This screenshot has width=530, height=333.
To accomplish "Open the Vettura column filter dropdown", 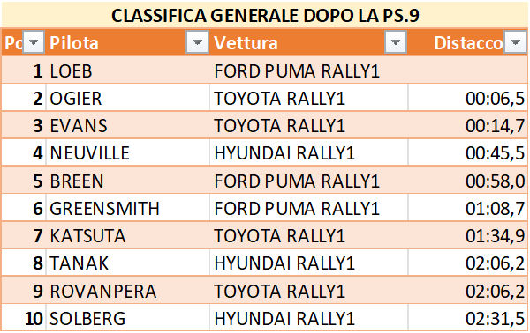I will (x=396, y=42).
